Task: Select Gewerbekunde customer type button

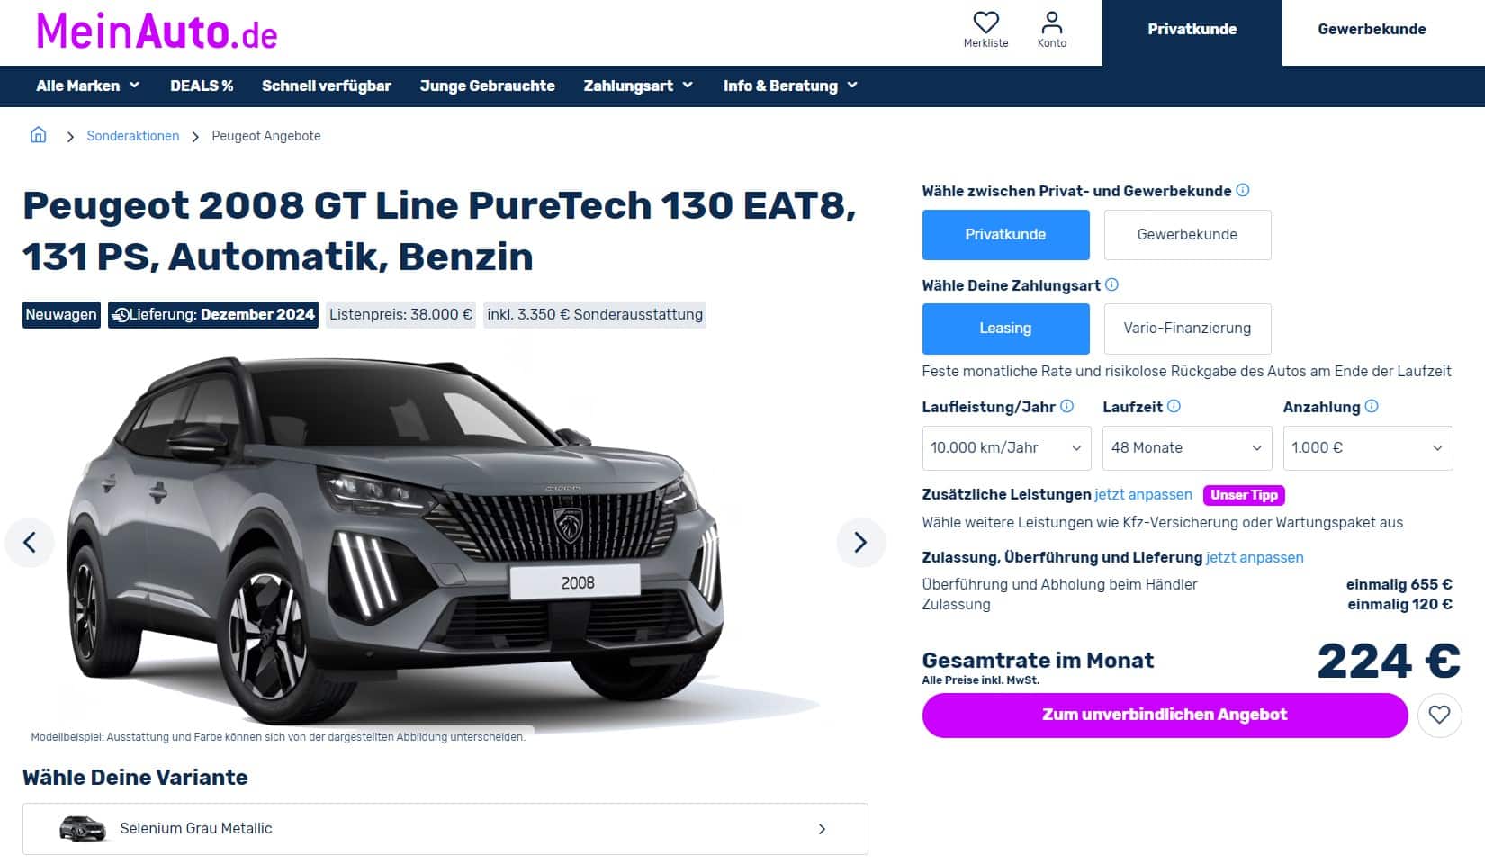Action: (x=1187, y=235)
